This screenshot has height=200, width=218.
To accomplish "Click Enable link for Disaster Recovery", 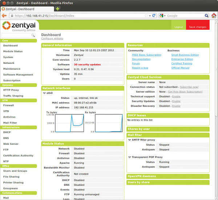I will tap(176, 106).
